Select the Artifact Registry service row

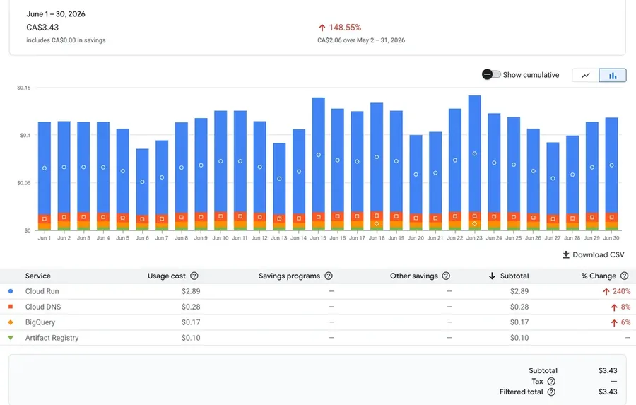(x=318, y=338)
